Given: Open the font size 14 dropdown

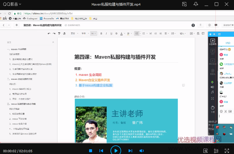Looking at the screenshot, I should [94, 33].
